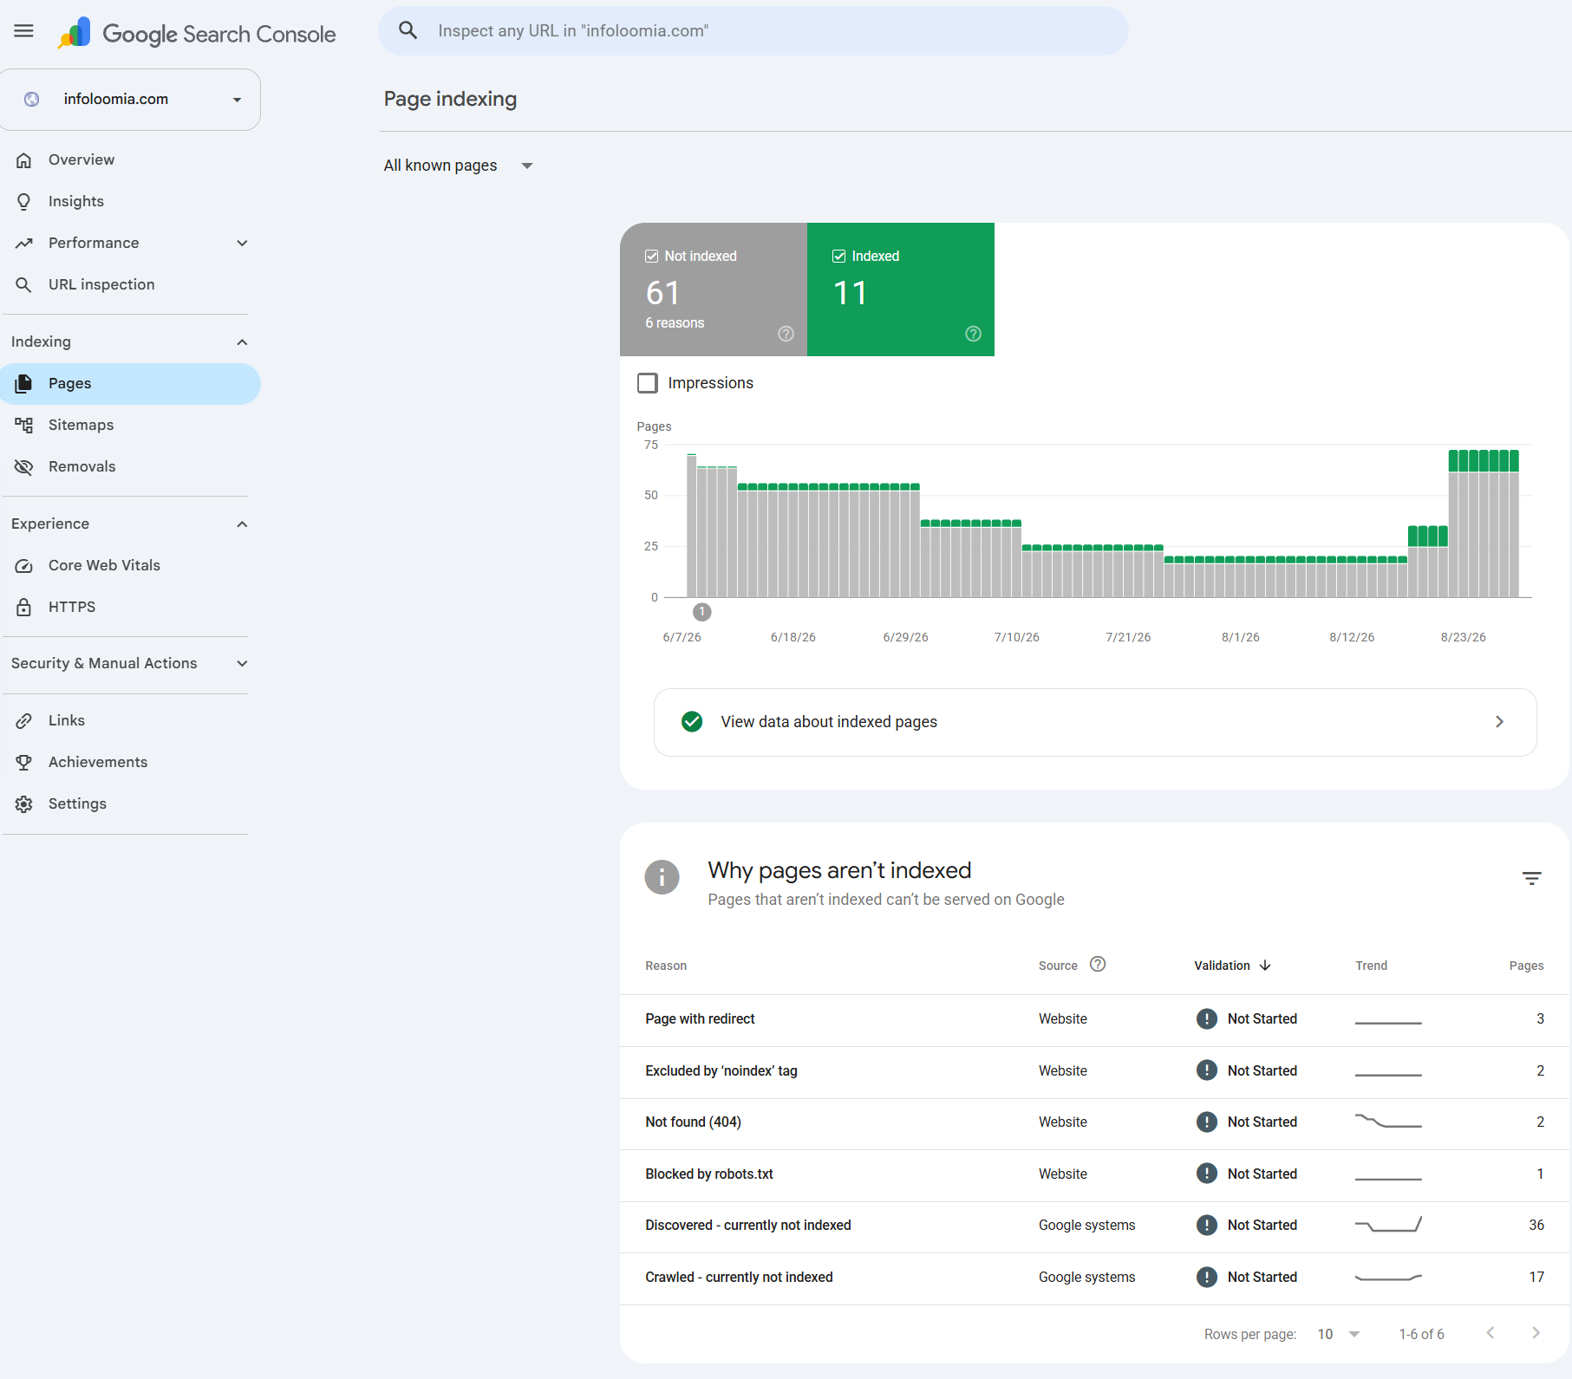Screen dimensions: 1572x1379
Task: Open the All known pages dropdown
Action: [x=459, y=166]
